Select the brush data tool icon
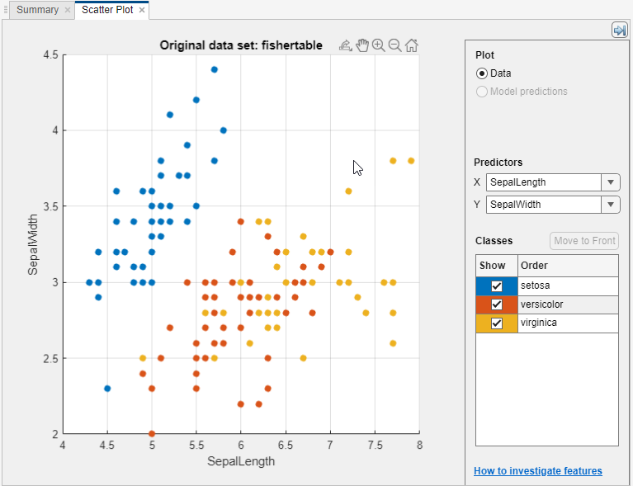Viewport: 633px width, 486px height. (x=346, y=45)
